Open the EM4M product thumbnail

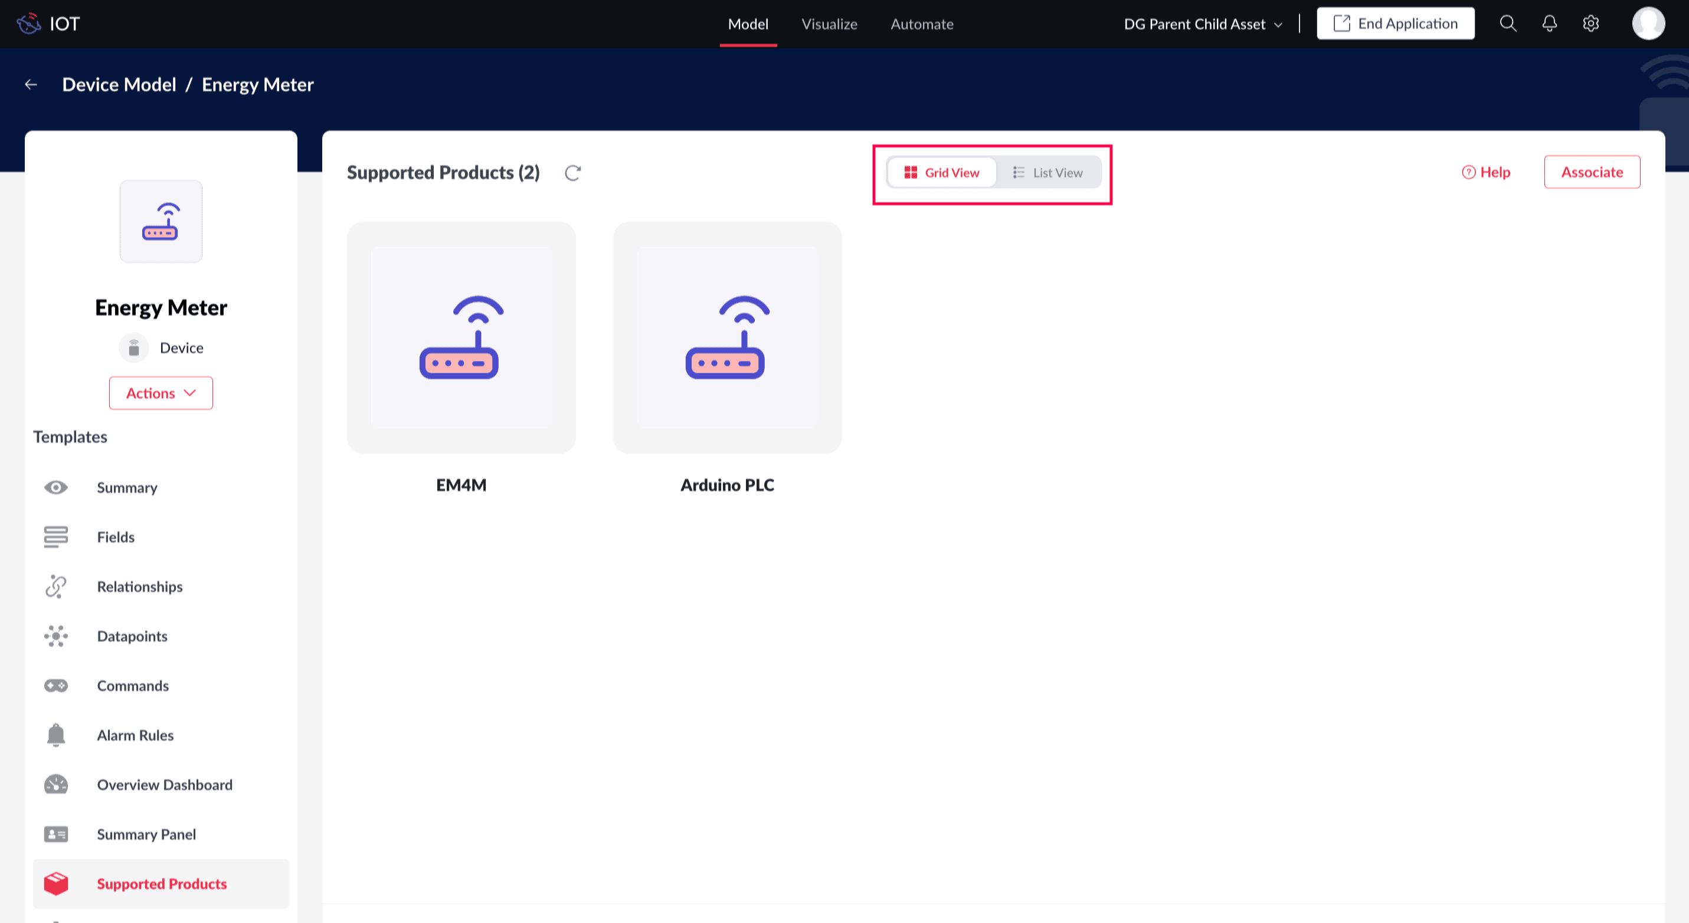click(x=461, y=337)
